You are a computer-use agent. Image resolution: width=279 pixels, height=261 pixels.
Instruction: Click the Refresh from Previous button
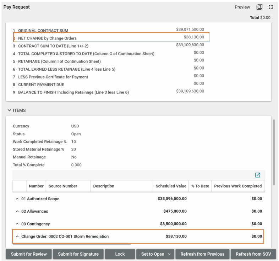[x=202, y=254]
